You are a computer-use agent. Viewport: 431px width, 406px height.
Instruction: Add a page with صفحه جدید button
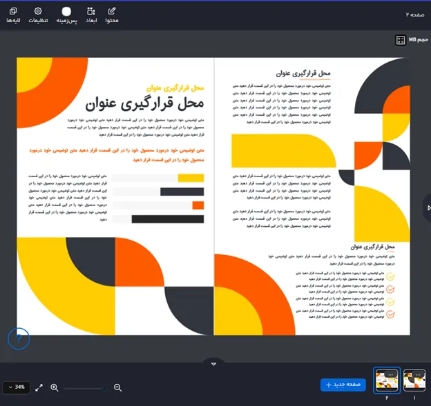click(343, 385)
